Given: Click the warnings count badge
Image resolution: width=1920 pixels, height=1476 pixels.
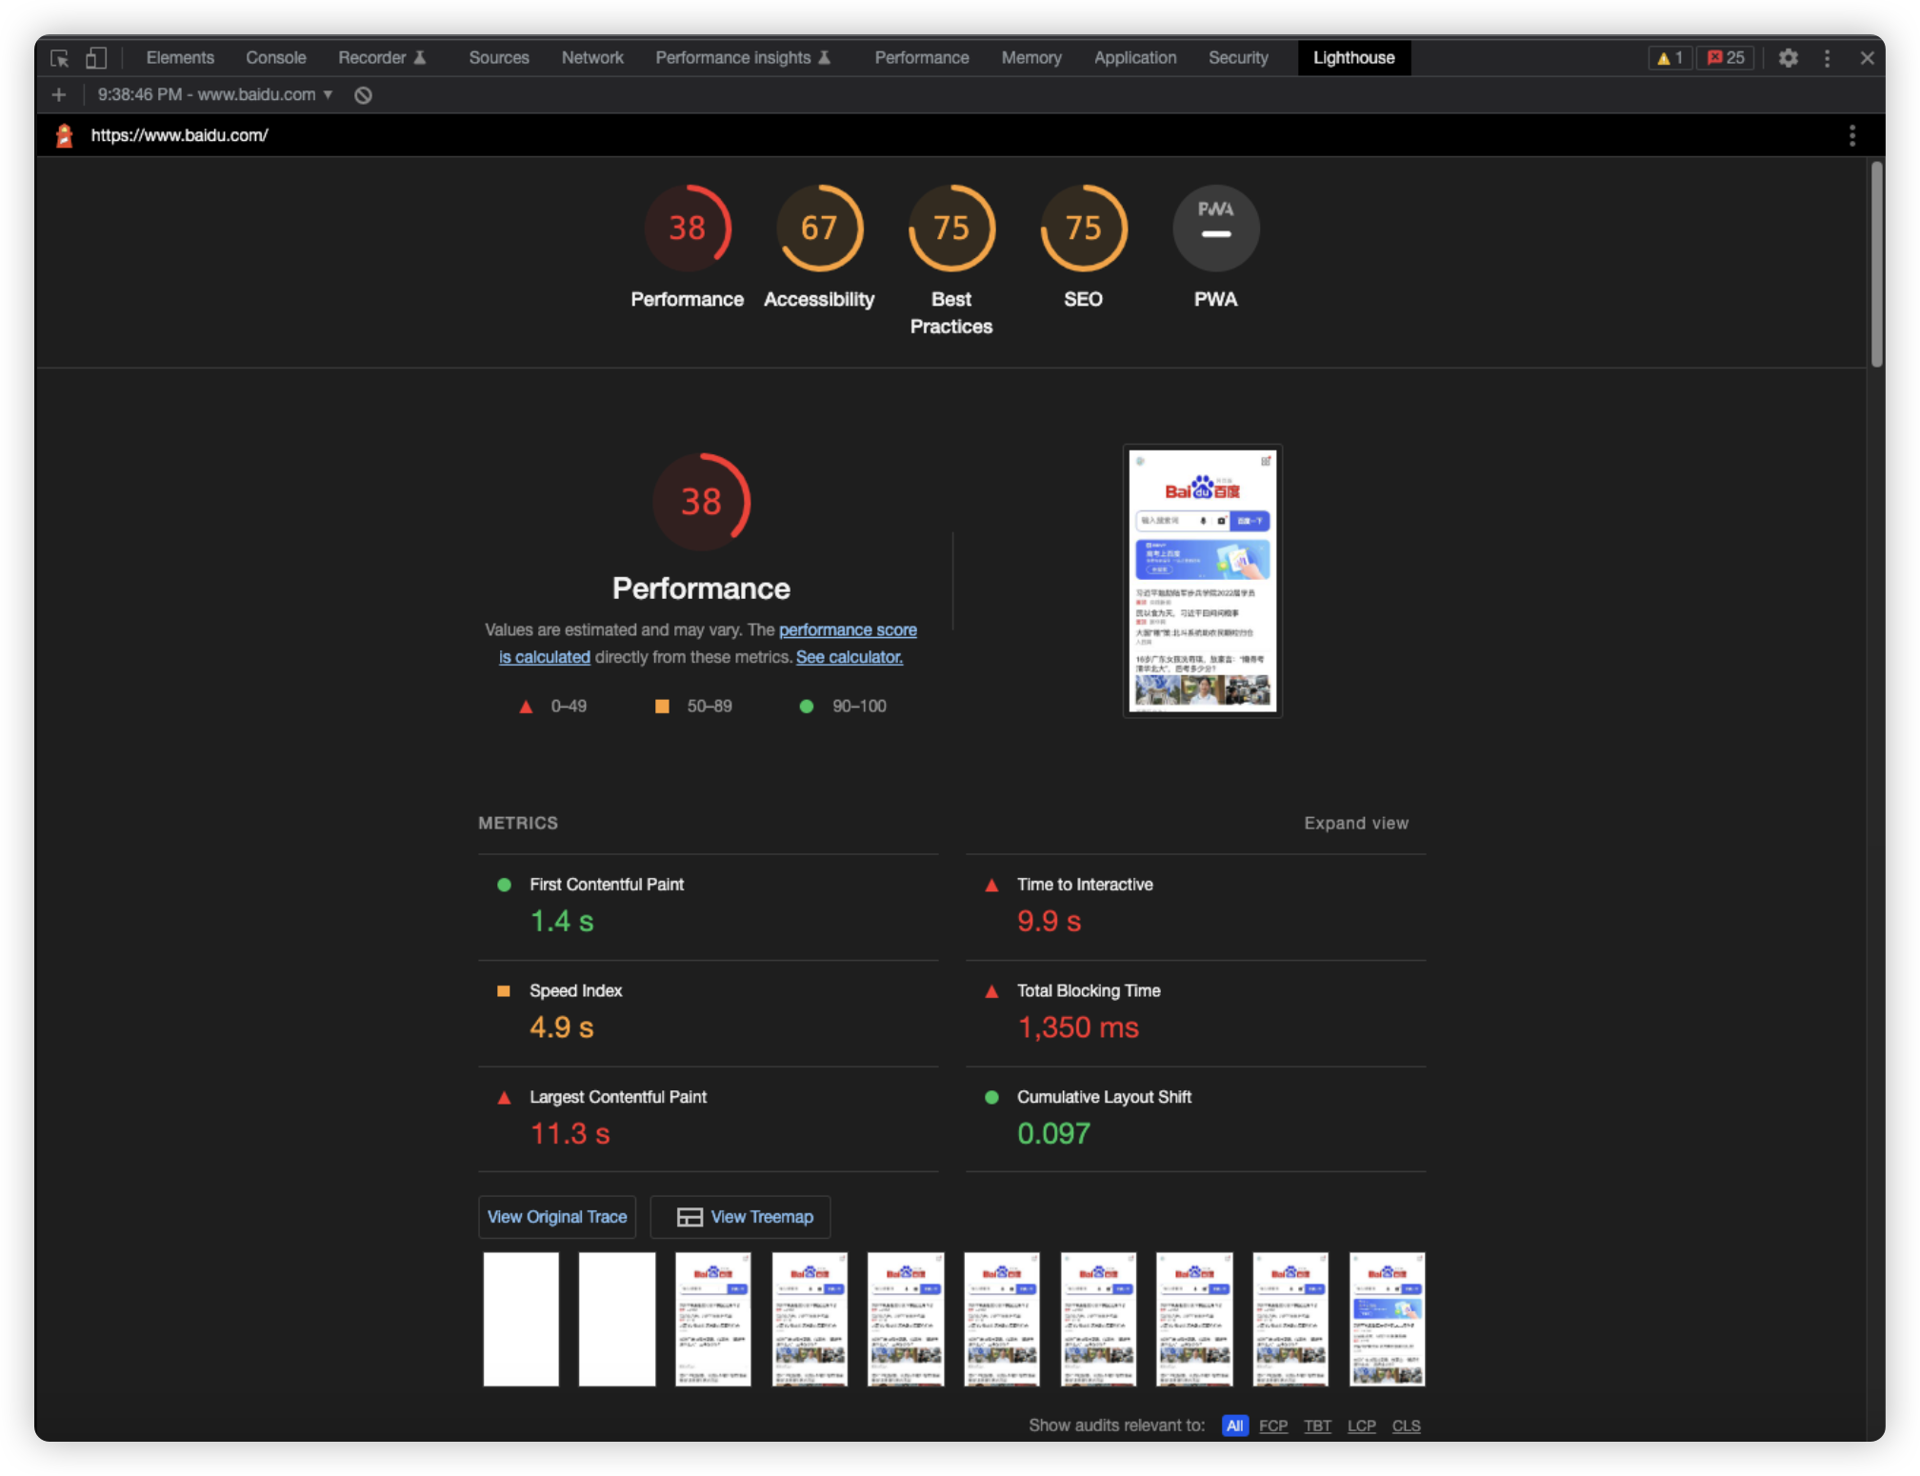Looking at the screenshot, I should pos(1670,58).
